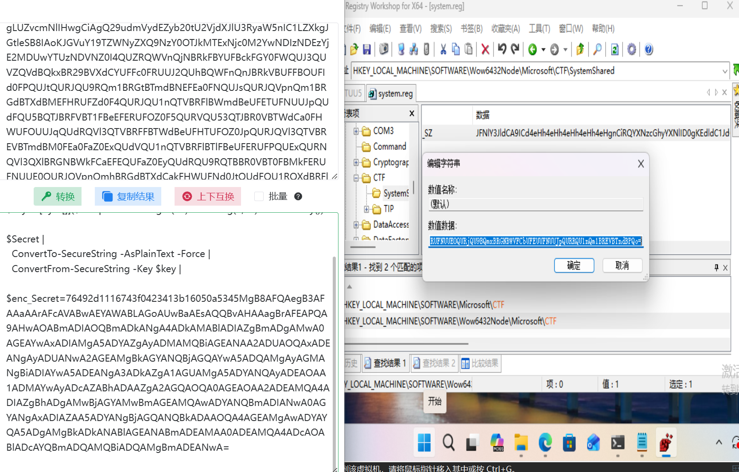Confirm the edit string dialog with 确定

point(574,265)
